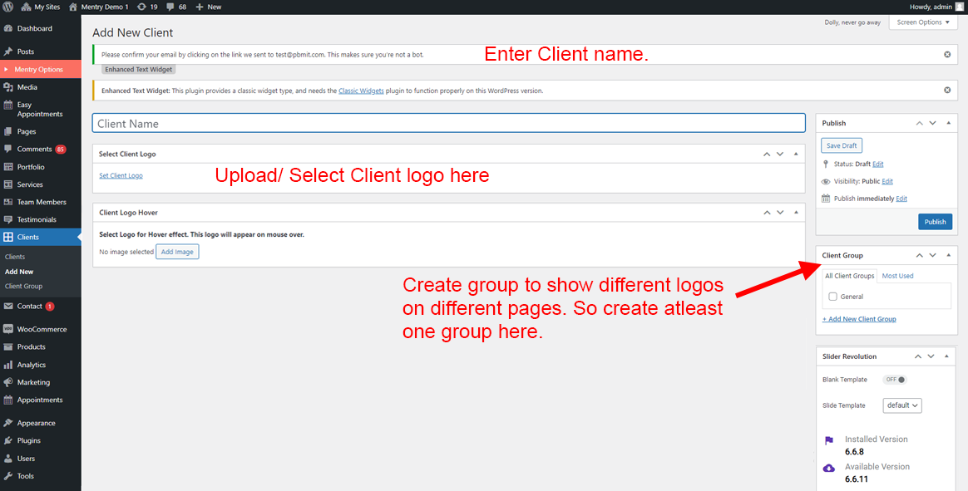Switch to the Most Used tab
The image size is (968, 491).
pos(897,276)
